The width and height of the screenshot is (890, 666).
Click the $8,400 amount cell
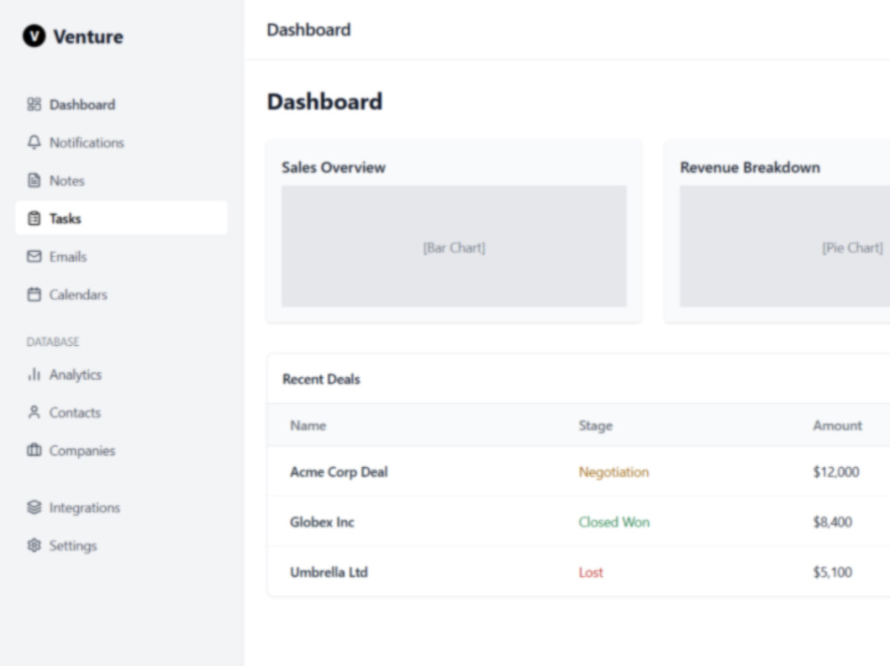click(832, 522)
